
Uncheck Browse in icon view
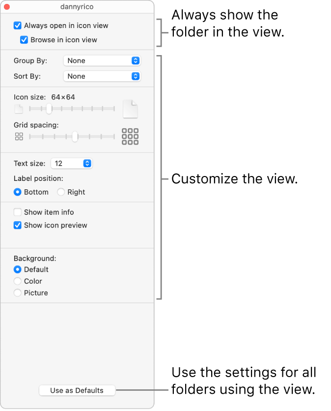tap(24, 40)
